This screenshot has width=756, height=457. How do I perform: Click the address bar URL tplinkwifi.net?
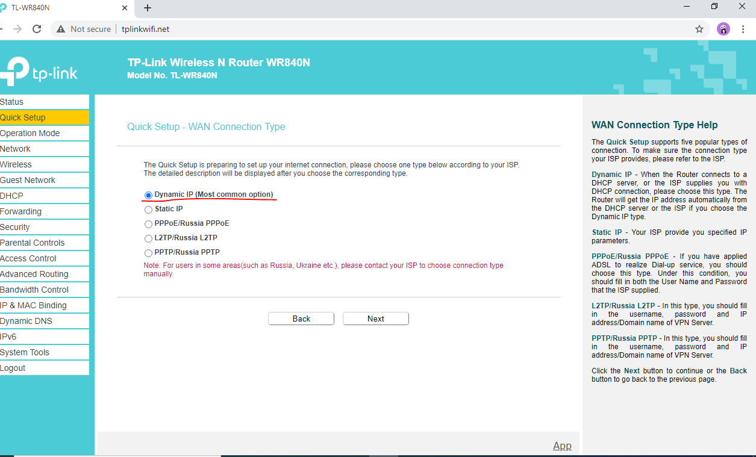point(145,29)
